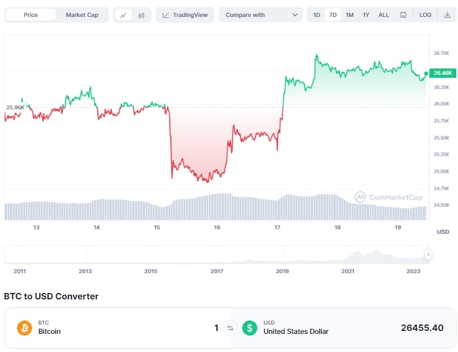Toggle the LOG scale option
This screenshot has height=352, width=458.
point(425,15)
